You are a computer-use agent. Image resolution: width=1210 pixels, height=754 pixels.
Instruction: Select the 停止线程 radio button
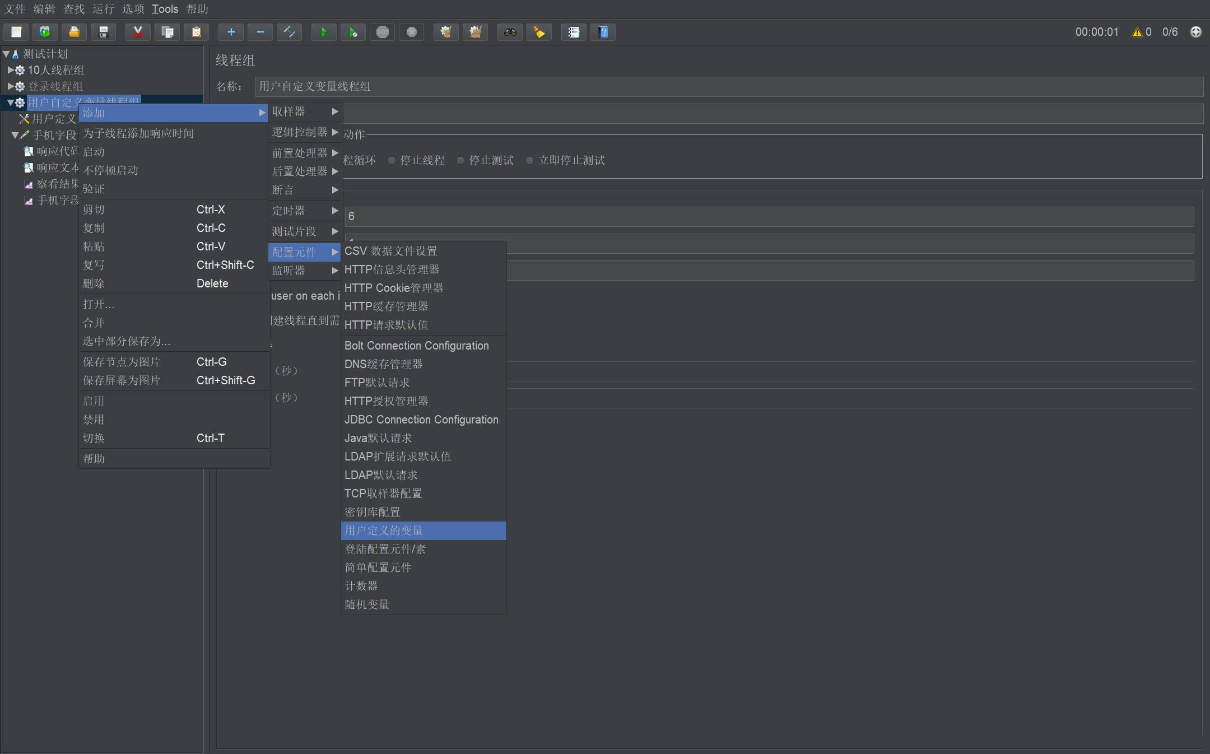click(x=392, y=161)
